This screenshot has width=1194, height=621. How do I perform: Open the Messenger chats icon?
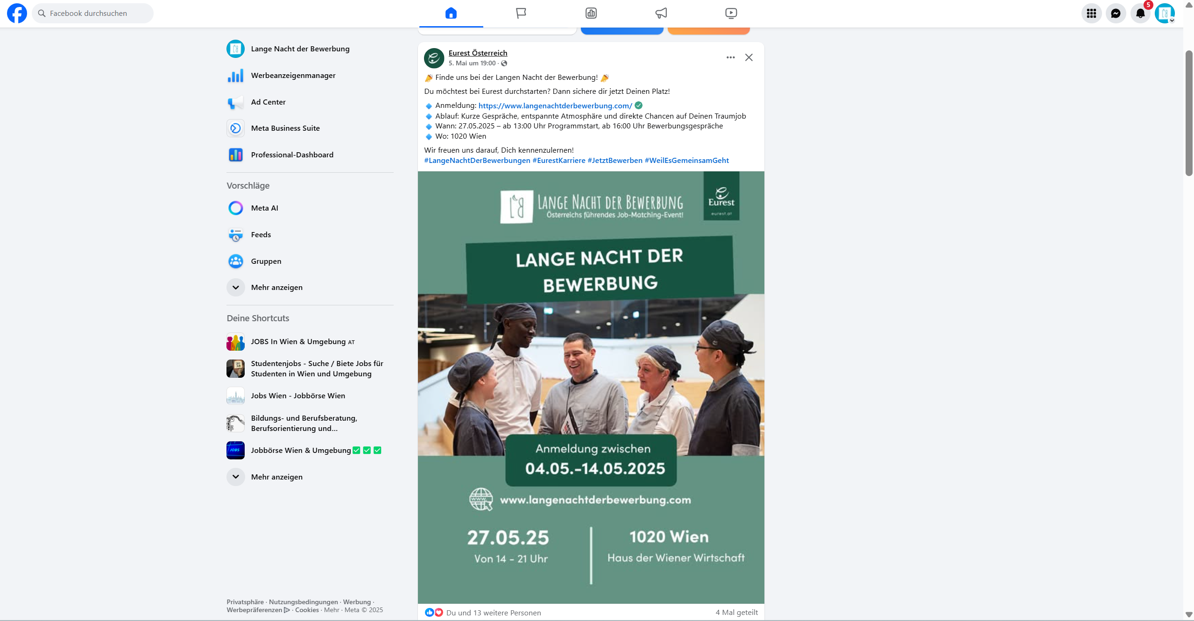pos(1116,13)
